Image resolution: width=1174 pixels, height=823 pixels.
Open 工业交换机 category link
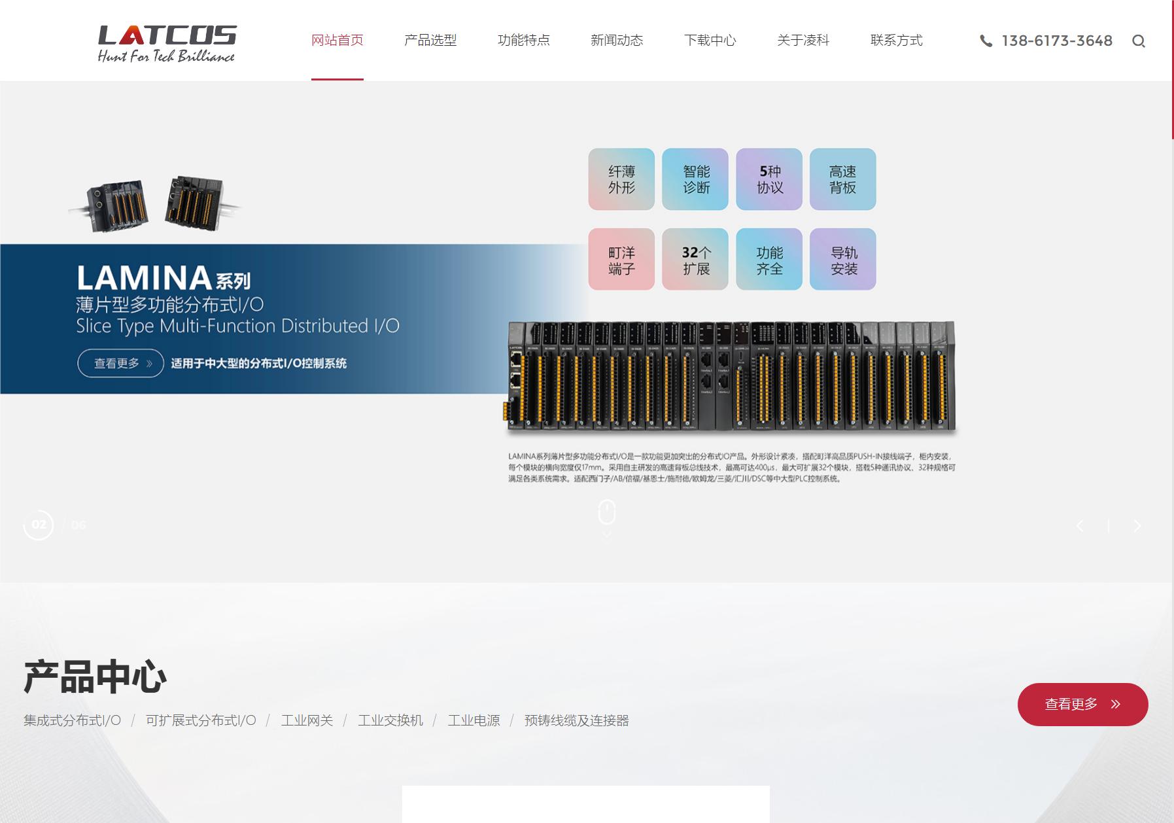[390, 721]
